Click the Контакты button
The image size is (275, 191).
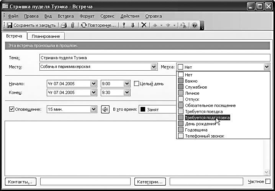(21, 181)
